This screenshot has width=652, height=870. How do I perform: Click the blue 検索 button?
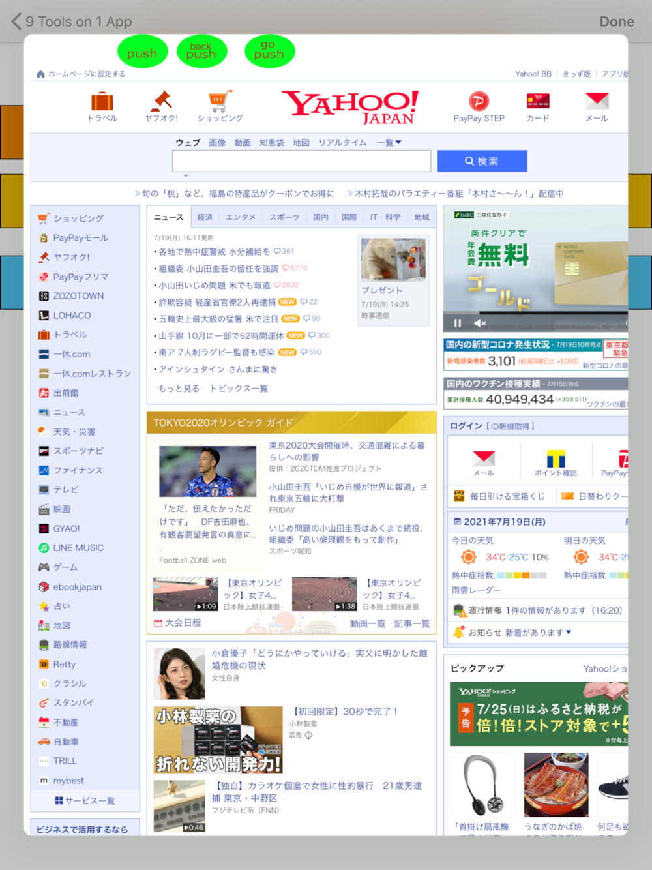[482, 161]
